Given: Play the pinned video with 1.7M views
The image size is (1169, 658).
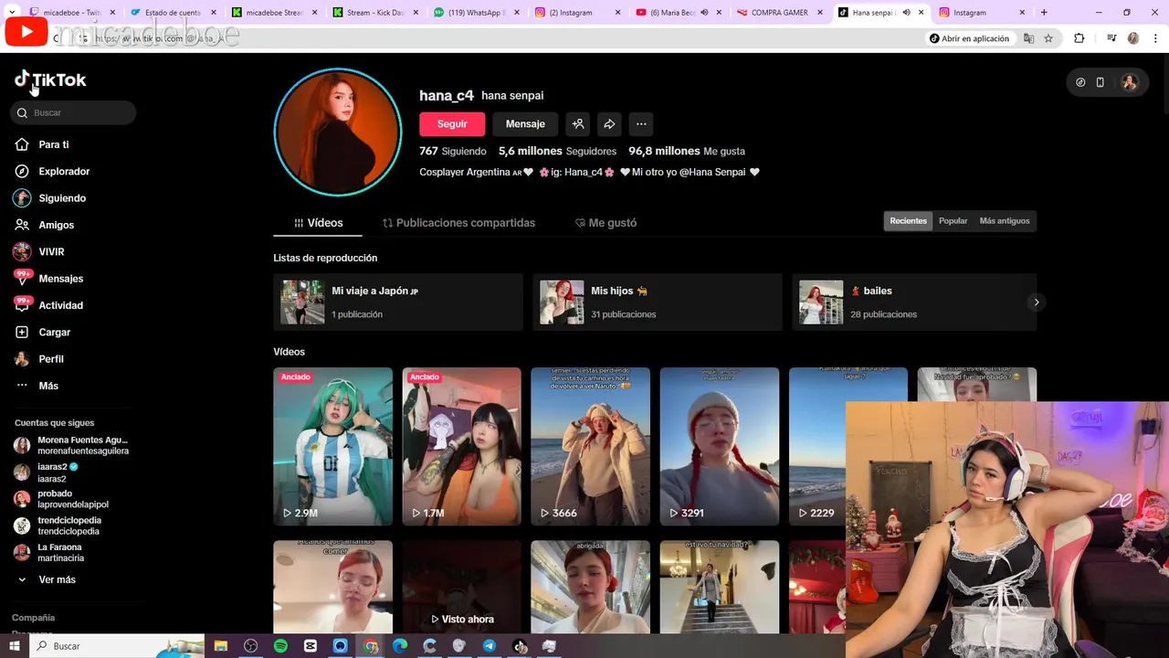Looking at the screenshot, I should tap(461, 446).
